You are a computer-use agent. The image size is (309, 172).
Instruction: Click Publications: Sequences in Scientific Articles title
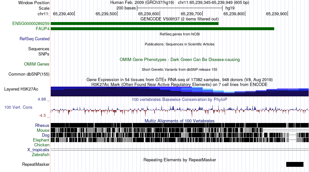[180, 44]
